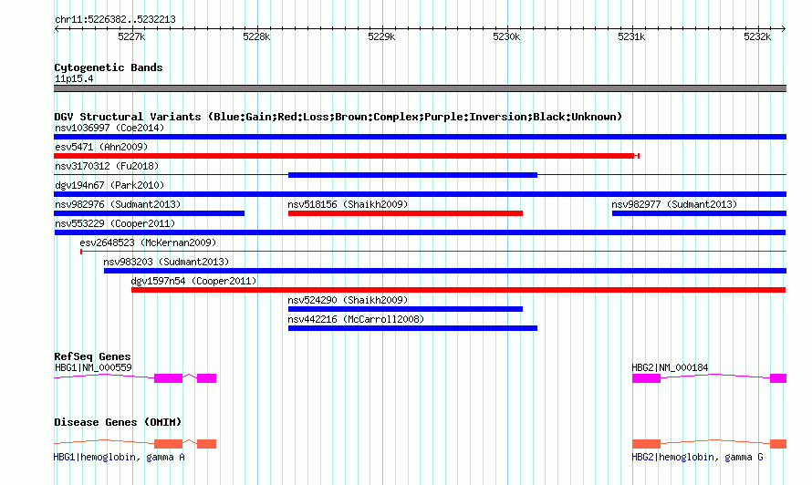Select the second magenta HBG1 RefSeq exon
Screen dimensions: 812x485
206,378
